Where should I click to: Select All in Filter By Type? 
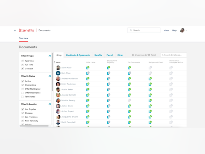50,56
